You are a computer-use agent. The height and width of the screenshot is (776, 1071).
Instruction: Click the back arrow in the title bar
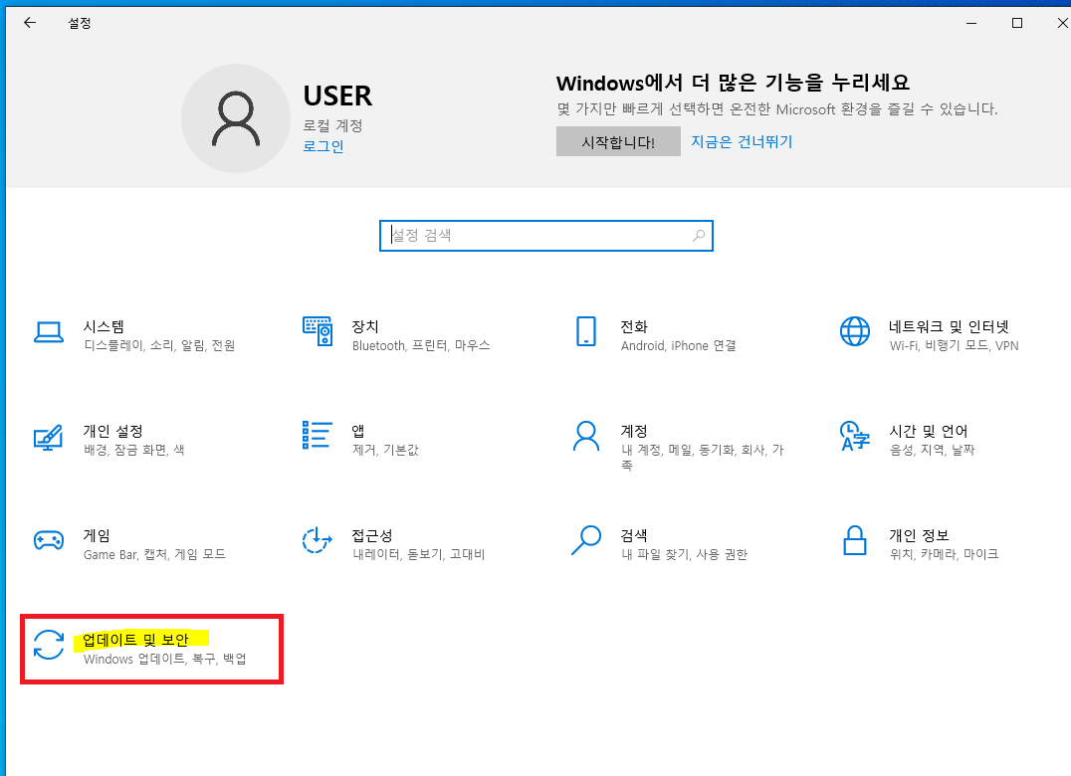click(30, 23)
